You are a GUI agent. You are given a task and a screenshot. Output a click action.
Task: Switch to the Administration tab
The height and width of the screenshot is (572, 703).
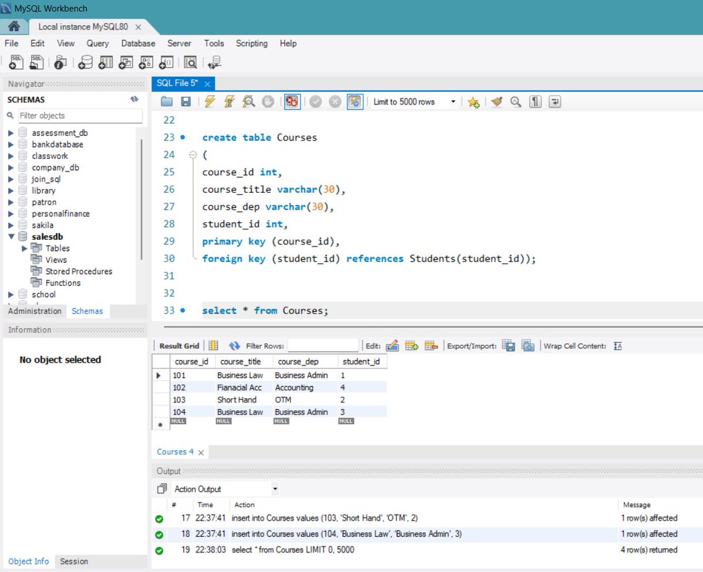(35, 311)
